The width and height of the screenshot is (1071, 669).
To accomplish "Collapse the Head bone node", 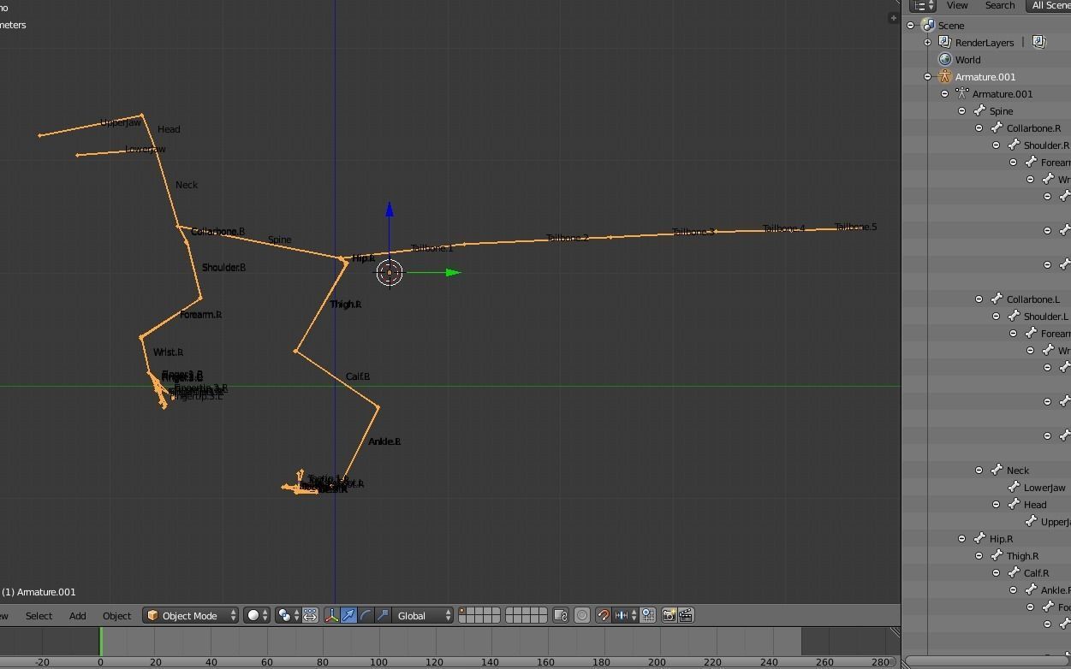I will (x=996, y=505).
